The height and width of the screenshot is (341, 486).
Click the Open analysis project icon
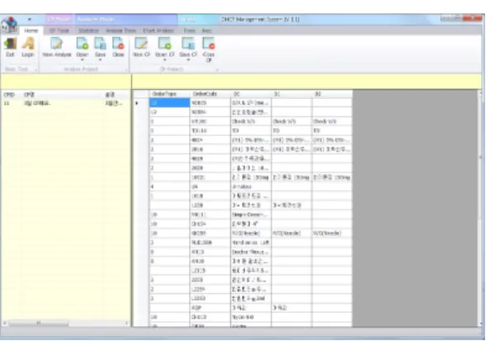coord(83,44)
